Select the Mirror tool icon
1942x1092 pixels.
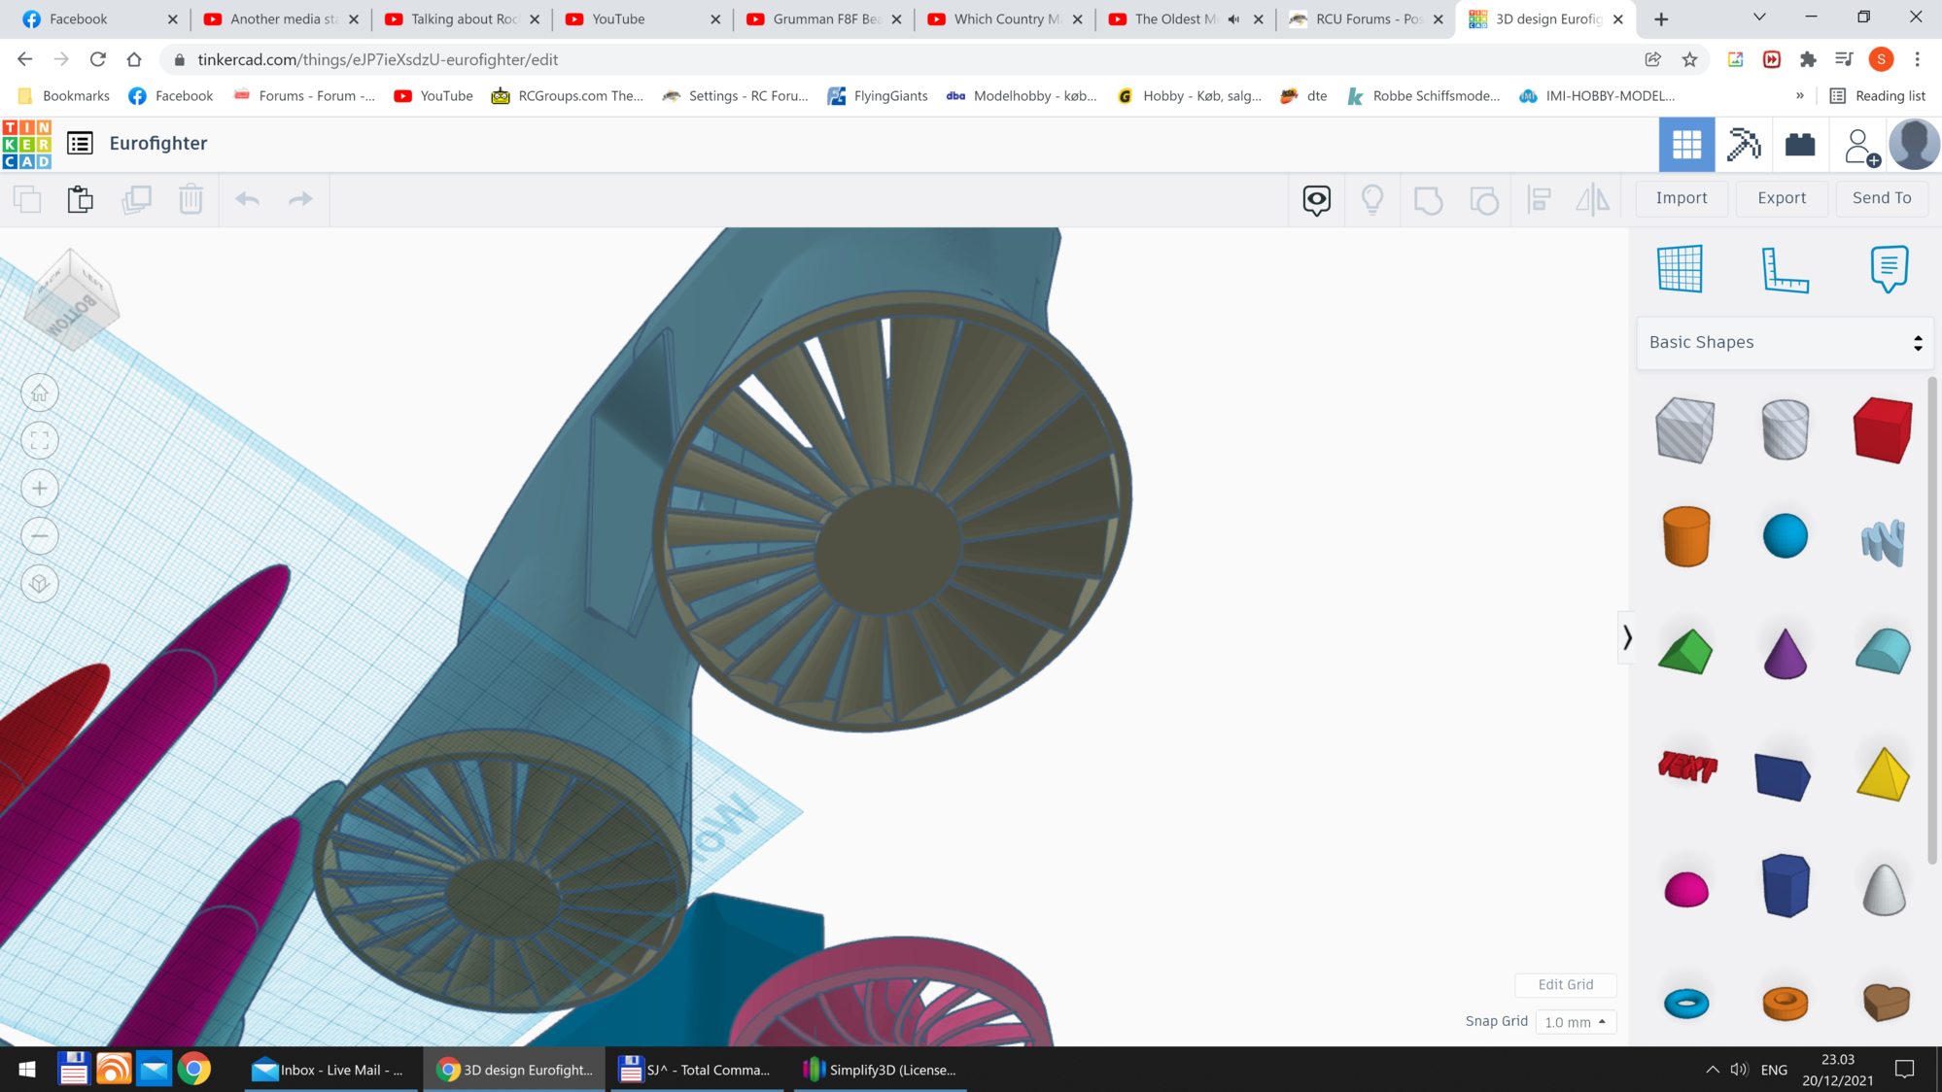tap(1592, 199)
